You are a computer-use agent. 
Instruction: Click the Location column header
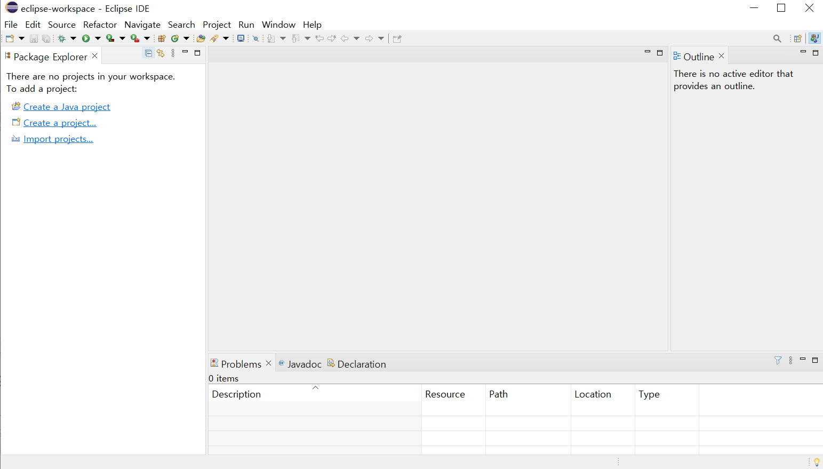tap(603, 394)
